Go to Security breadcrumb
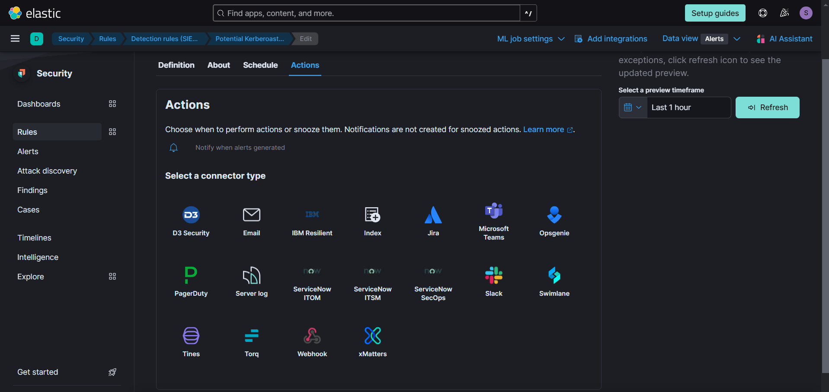The image size is (829, 392). (x=71, y=39)
